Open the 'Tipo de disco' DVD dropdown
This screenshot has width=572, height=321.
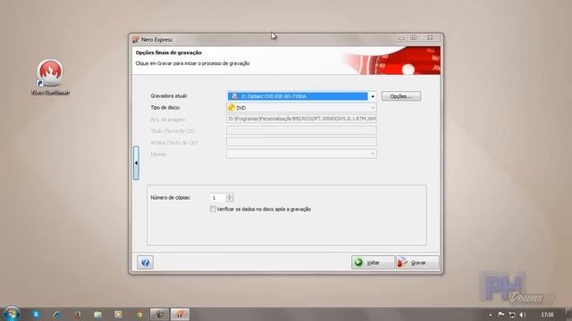click(373, 108)
